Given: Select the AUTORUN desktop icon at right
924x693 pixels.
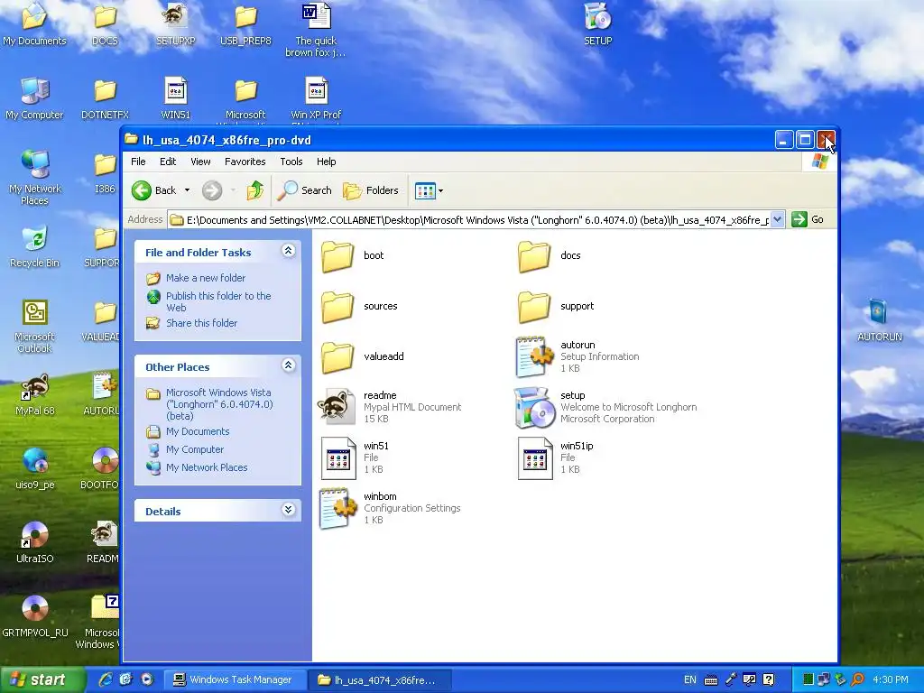Looking at the screenshot, I should click(x=879, y=320).
